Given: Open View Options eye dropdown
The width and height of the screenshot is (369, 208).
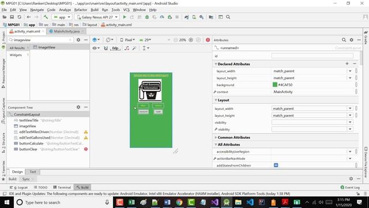Looking at the screenshot, I should 96,49.
